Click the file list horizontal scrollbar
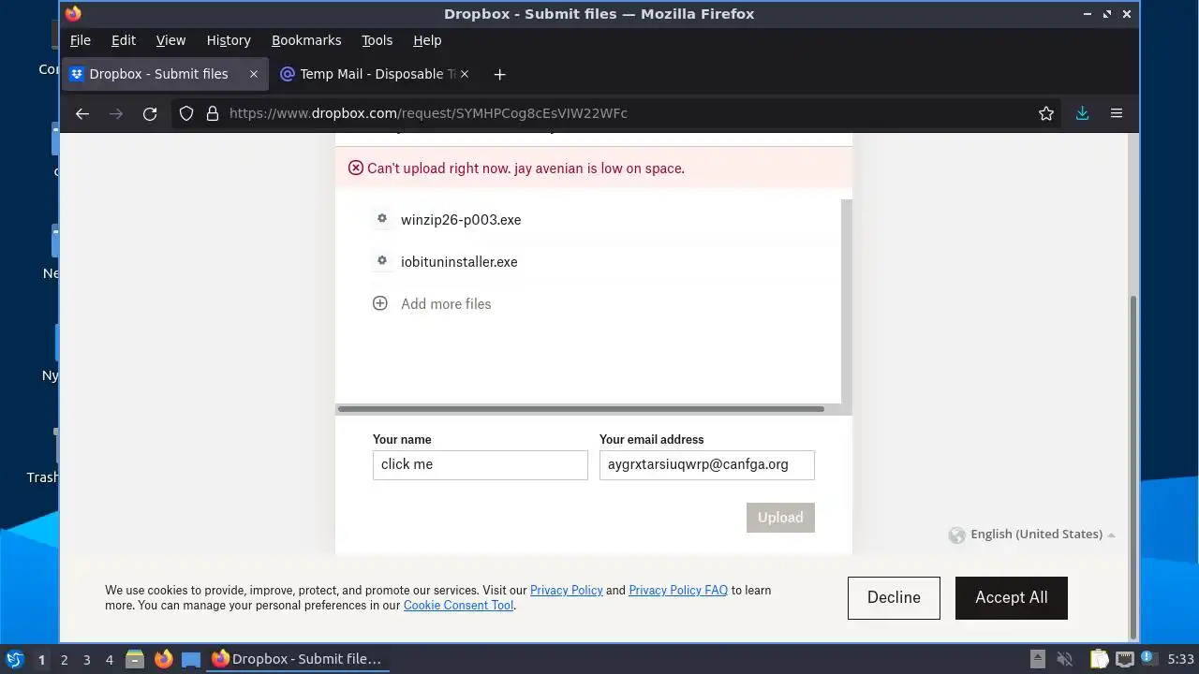 tap(581, 409)
